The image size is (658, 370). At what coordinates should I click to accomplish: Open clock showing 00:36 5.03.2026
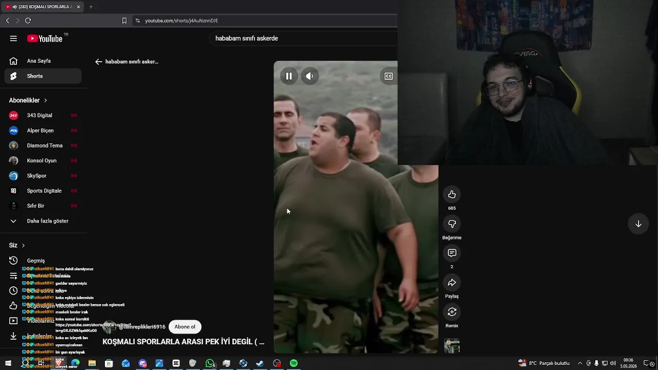(629, 363)
